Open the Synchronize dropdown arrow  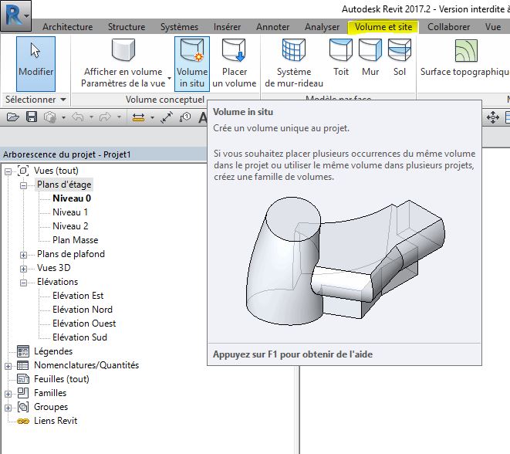(63, 117)
